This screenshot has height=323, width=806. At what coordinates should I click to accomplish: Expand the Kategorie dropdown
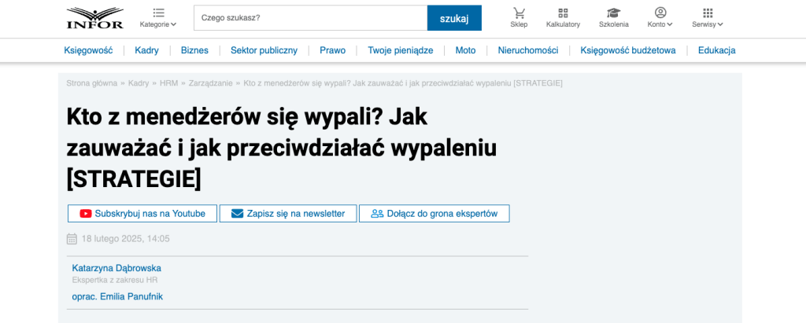coord(158,24)
